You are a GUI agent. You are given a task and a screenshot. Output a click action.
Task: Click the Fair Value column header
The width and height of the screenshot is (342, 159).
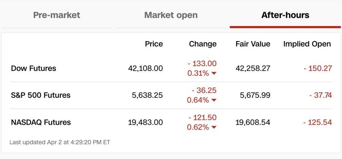tap(253, 44)
